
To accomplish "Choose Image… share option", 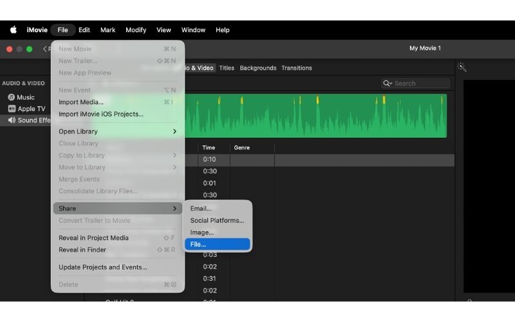I will coord(218,232).
